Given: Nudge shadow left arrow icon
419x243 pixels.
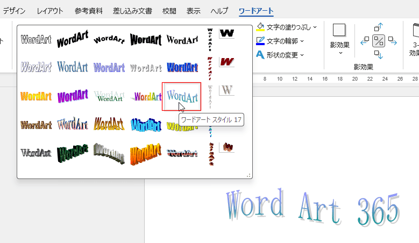Looking at the screenshot, I should pos(364,40).
